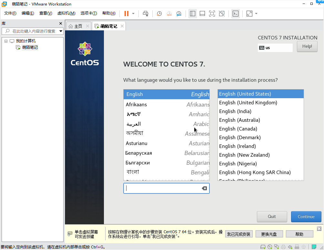The height and width of the screenshot is (250, 324).
Task: Click the 帮助 button in install bar
Action: 299,234
